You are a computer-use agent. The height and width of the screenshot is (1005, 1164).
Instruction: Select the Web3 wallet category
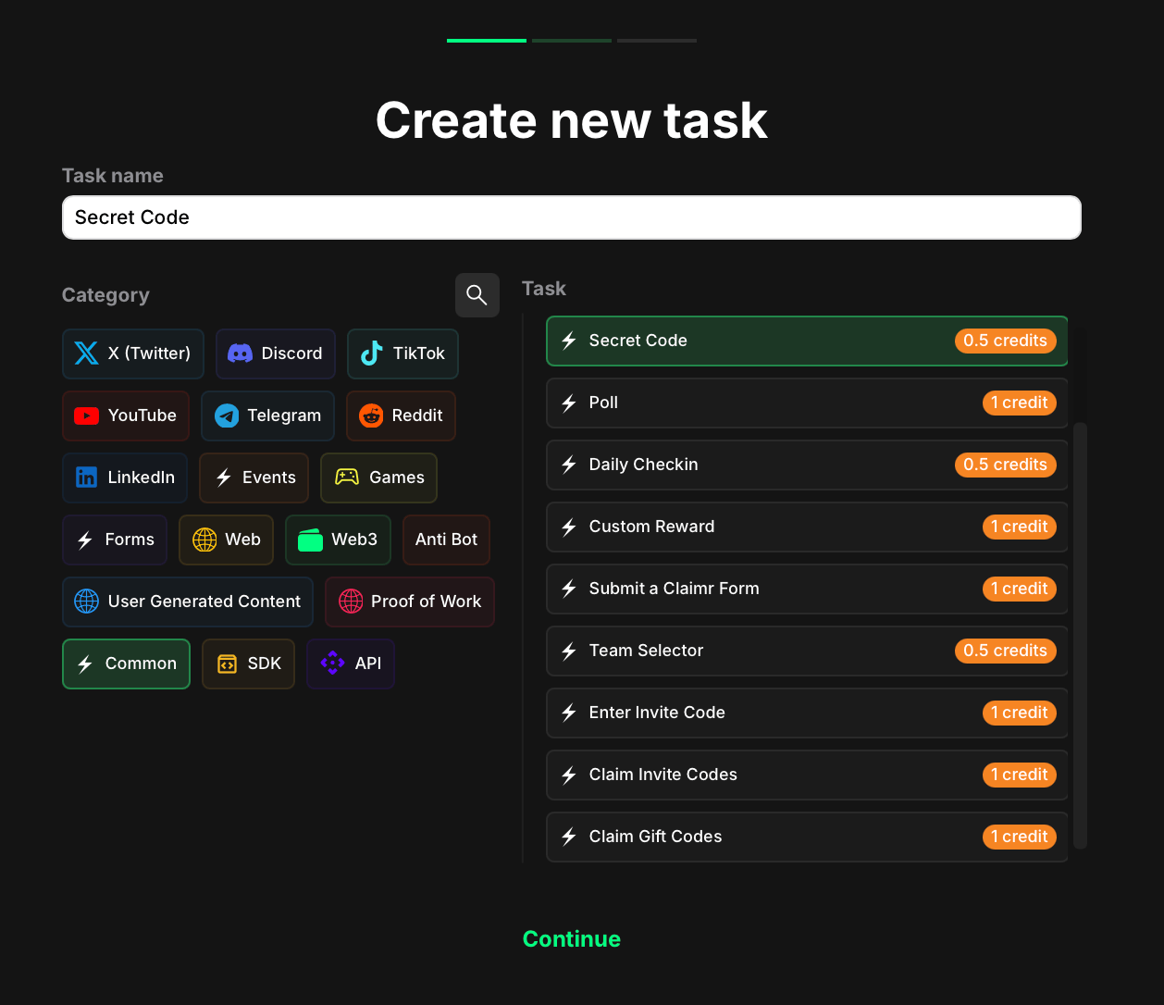[x=338, y=540]
